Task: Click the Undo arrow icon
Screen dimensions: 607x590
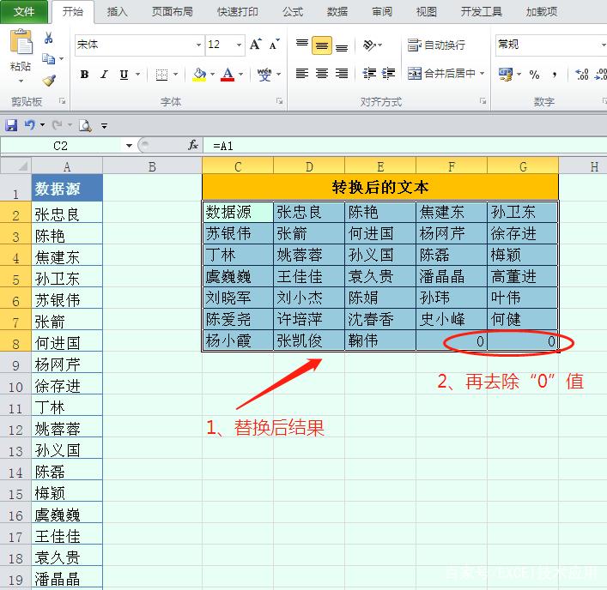Action: pos(30,124)
